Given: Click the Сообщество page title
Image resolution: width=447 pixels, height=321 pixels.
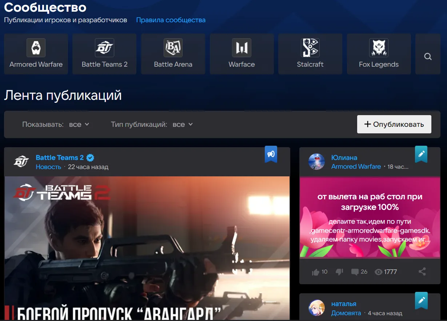Looking at the screenshot, I should click(45, 7).
